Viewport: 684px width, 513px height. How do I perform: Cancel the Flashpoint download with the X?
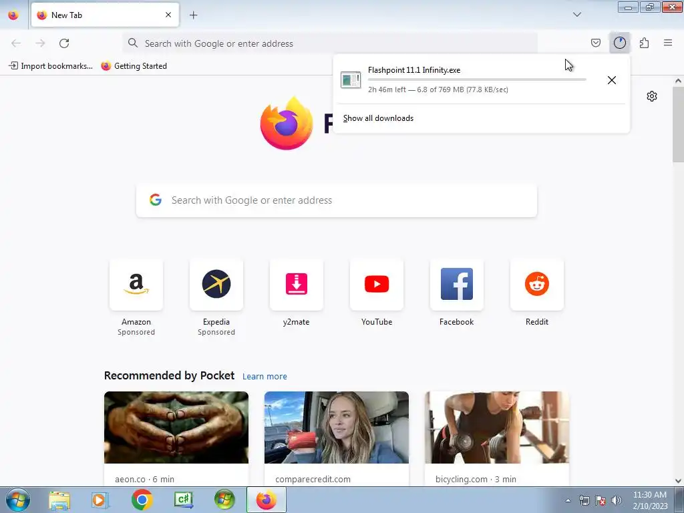[612, 80]
